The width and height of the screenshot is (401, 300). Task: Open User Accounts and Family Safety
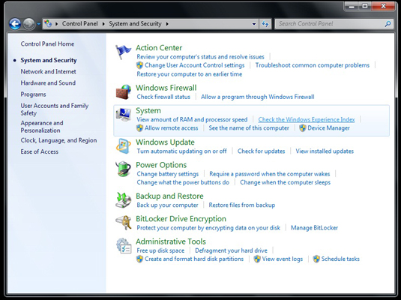(55, 109)
